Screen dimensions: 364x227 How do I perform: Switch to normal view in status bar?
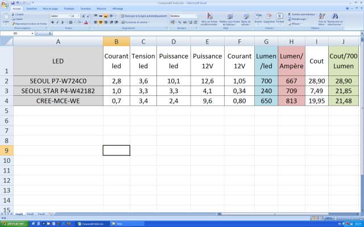313,218
